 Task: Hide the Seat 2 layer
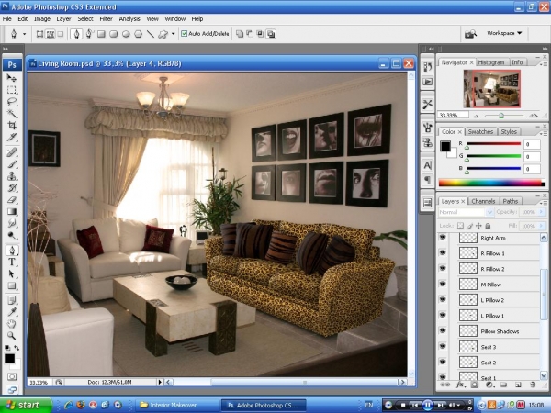(443, 363)
